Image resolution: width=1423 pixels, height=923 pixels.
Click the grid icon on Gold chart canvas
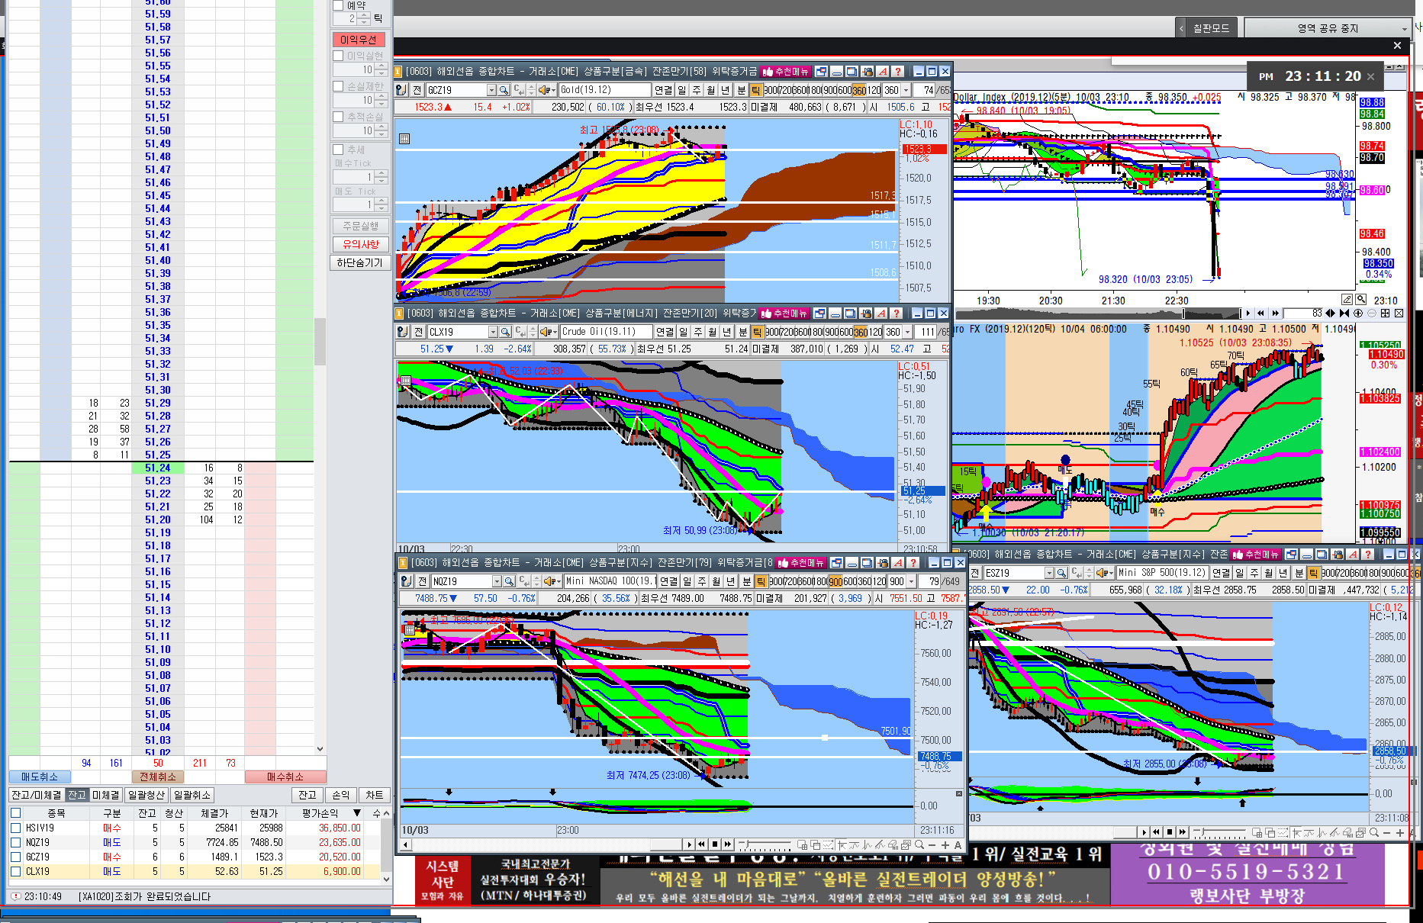point(404,139)
